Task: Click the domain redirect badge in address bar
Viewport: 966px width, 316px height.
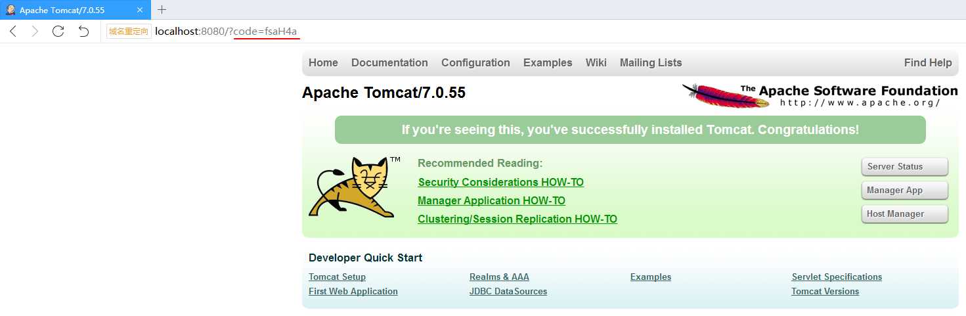Action: pos(129,32)
